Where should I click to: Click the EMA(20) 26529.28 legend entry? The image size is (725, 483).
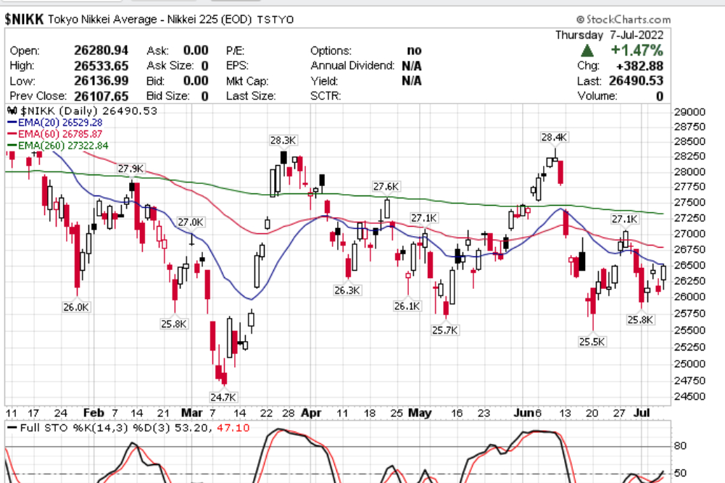pyautogui.click(x=55, y=122)
